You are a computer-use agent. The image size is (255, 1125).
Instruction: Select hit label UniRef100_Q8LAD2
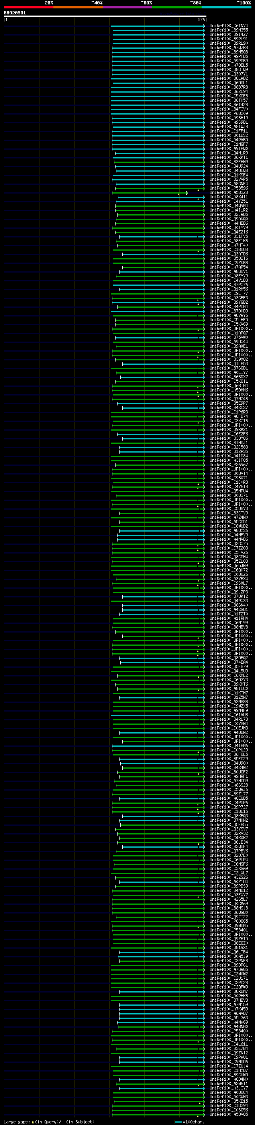point(228,79)
